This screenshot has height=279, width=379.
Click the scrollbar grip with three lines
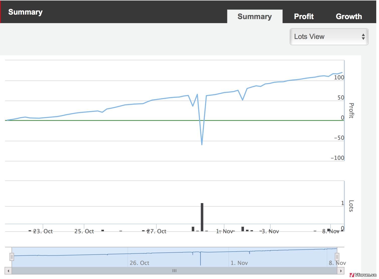174,271
